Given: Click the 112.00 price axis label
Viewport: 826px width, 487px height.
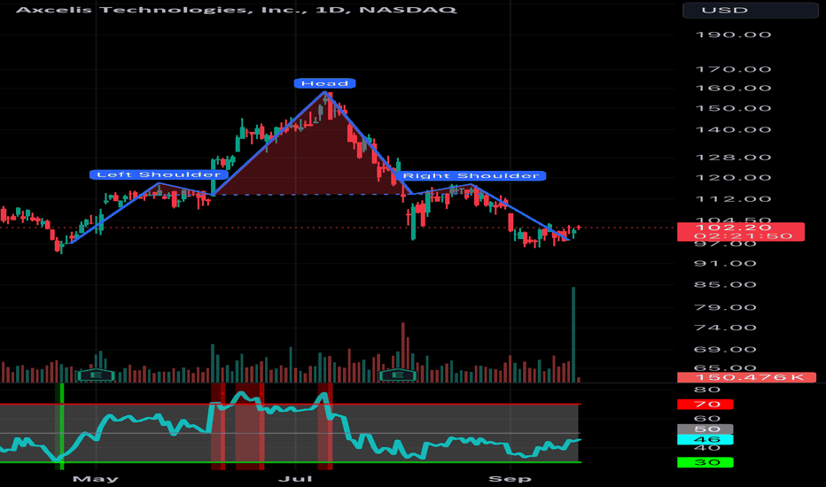Looking at the screenshot, I should tap(733, 199).
